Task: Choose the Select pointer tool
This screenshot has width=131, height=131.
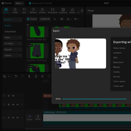Action: pos(4,76)
